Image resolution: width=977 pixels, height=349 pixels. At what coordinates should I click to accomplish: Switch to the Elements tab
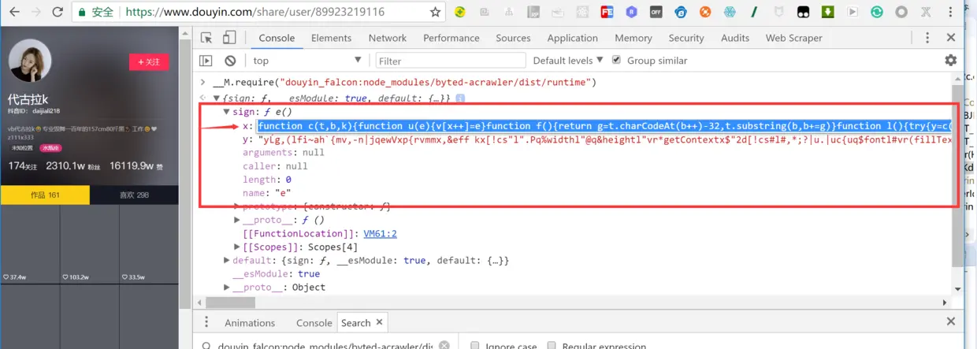click(x=331, y=38)
